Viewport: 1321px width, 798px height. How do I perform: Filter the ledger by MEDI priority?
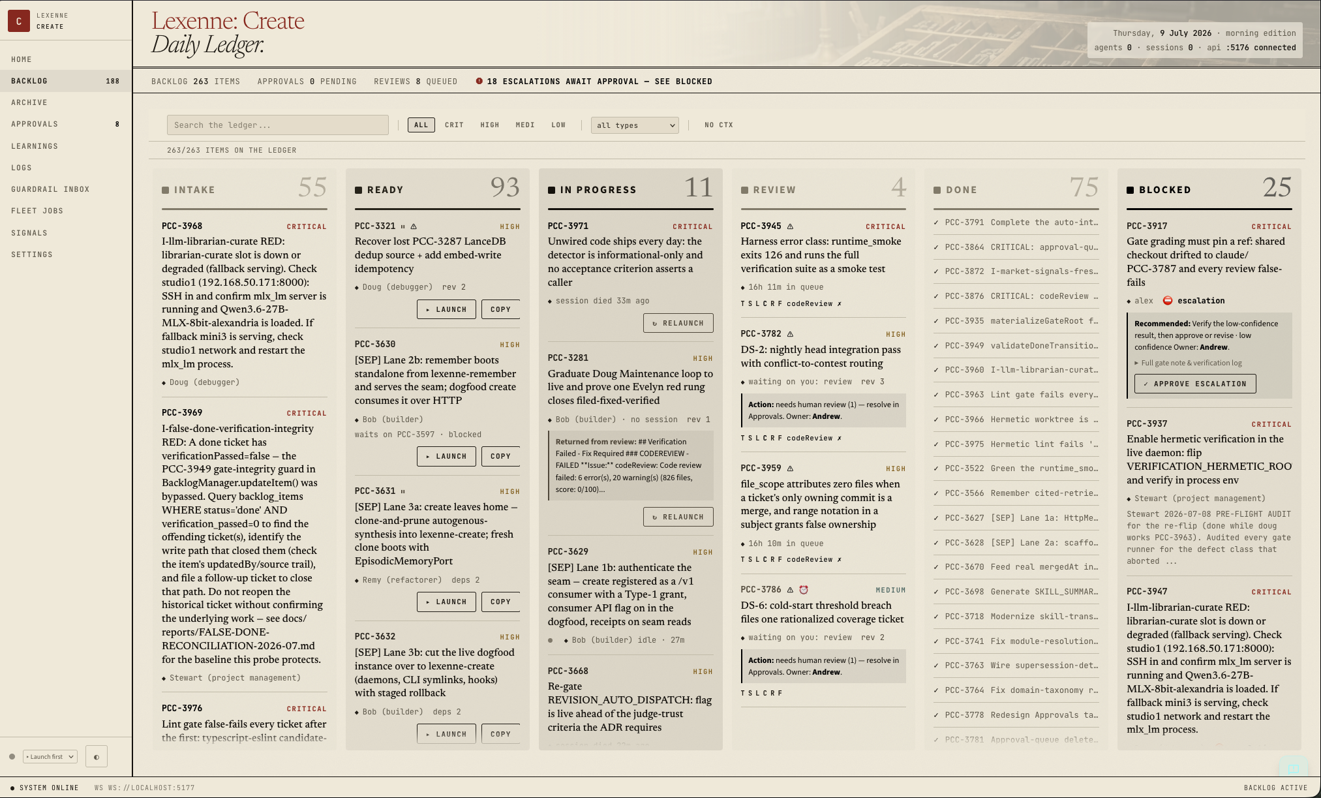pos(524,125)
